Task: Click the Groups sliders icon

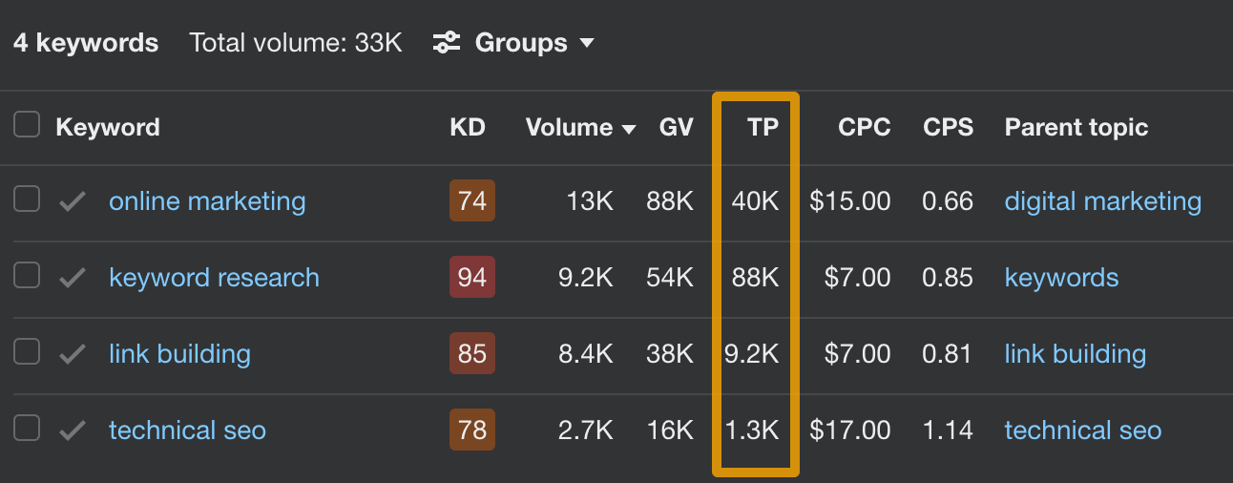Action: pos(447,43)
